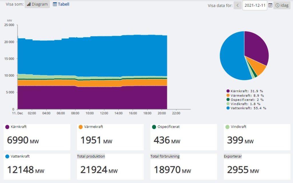Toggle Vattenkraft in the pie chart legend
The image size is (293, 183).
[x=246, y=108]
